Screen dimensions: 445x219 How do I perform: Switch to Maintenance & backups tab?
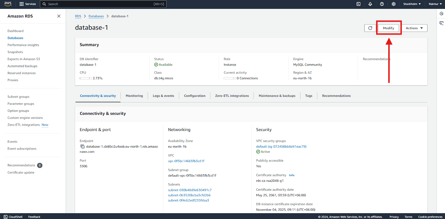pos(277,96)
